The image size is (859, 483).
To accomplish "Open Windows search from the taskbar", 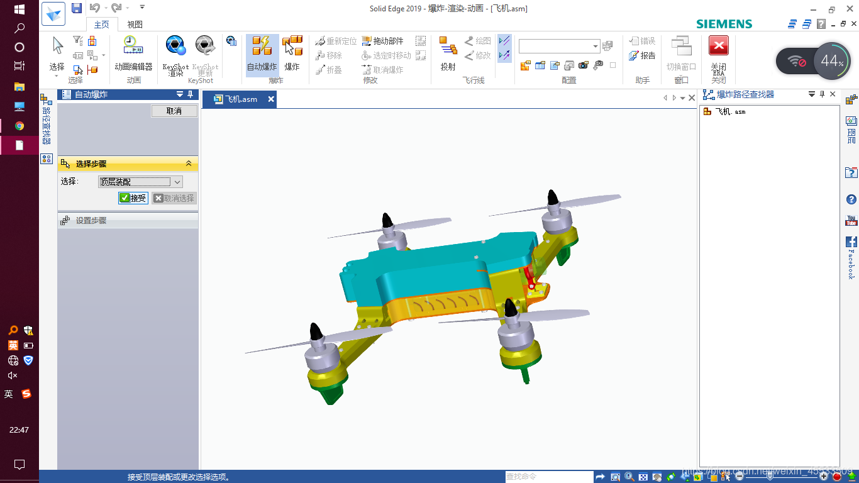I will [19, 28].
